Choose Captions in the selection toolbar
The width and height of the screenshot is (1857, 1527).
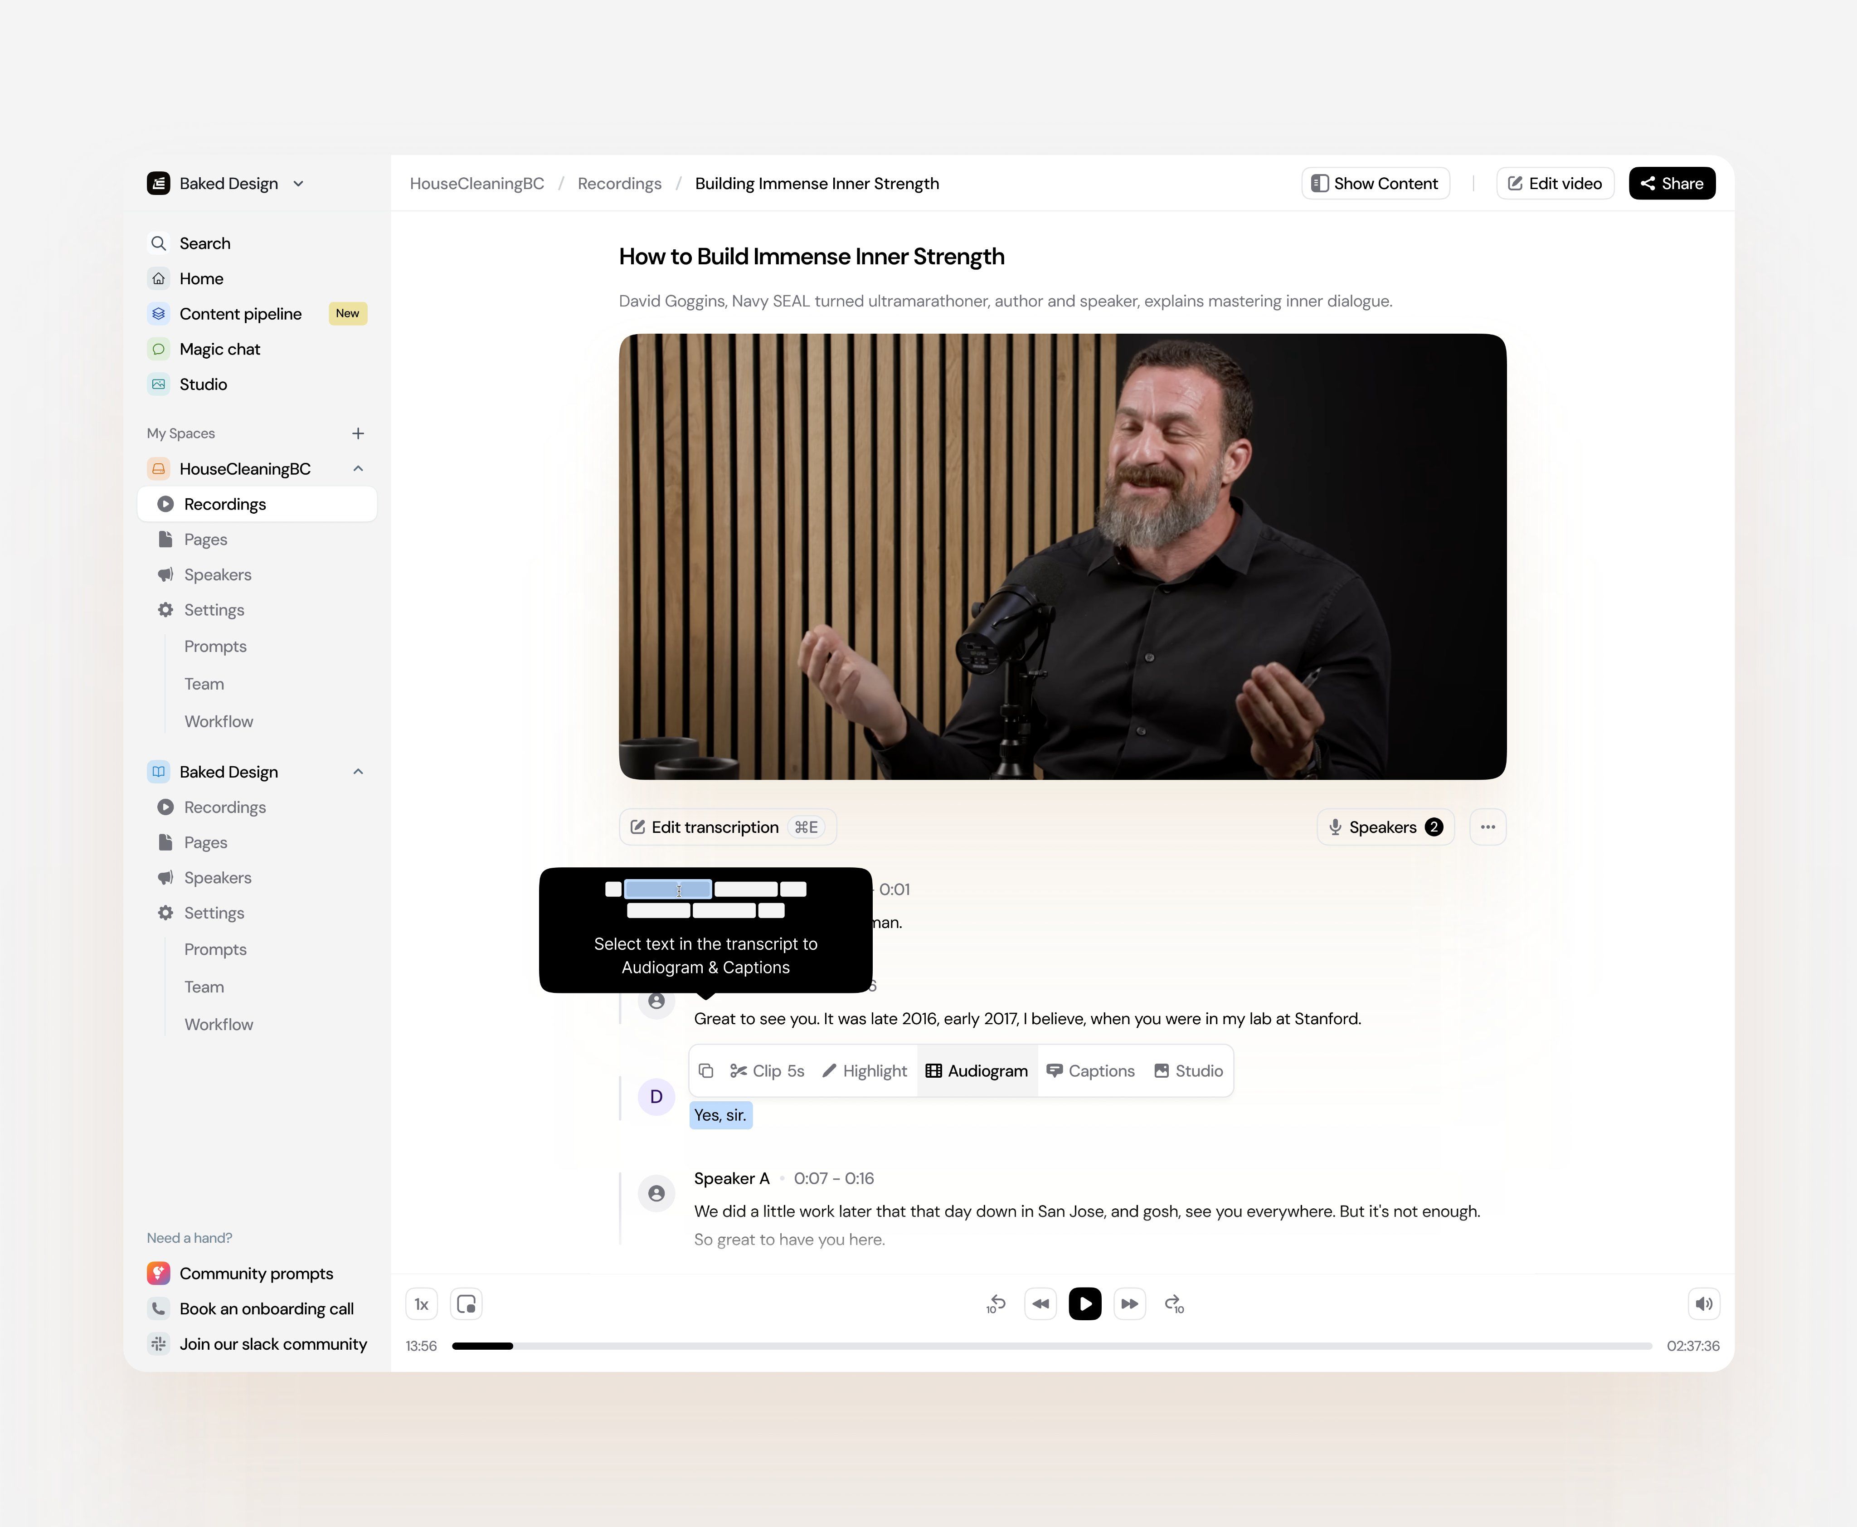point(1091,1070)
